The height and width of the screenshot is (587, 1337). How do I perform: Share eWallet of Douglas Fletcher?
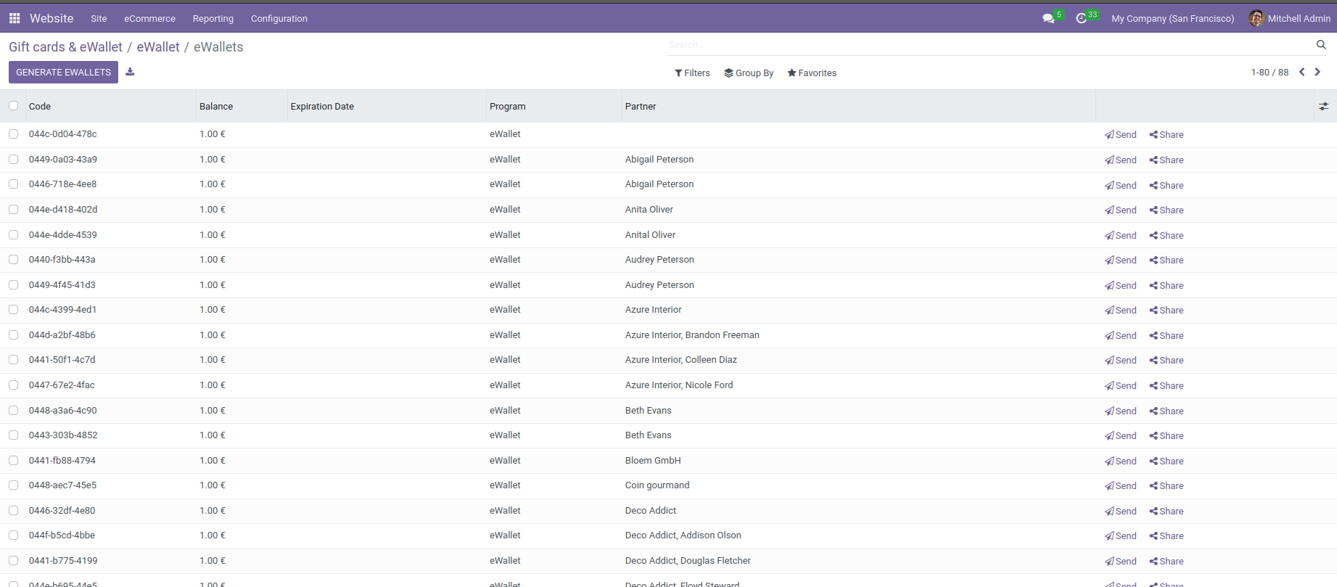click(1167, 562)
